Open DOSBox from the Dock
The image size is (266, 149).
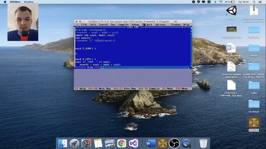tap(163, 143)
